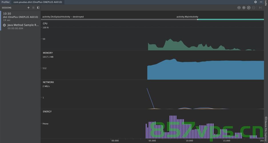Click the 10.000 time axis mark

pyautogui.click(x=189, y=141)
